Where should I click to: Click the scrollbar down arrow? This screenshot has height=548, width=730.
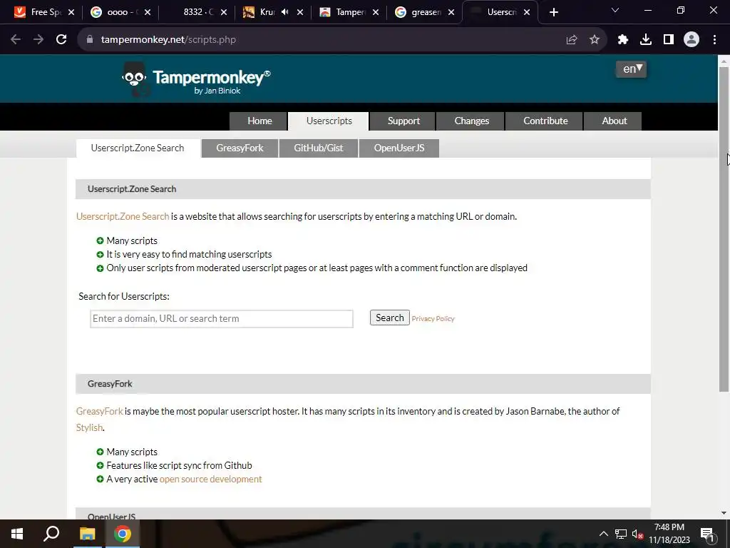point(724,513)
